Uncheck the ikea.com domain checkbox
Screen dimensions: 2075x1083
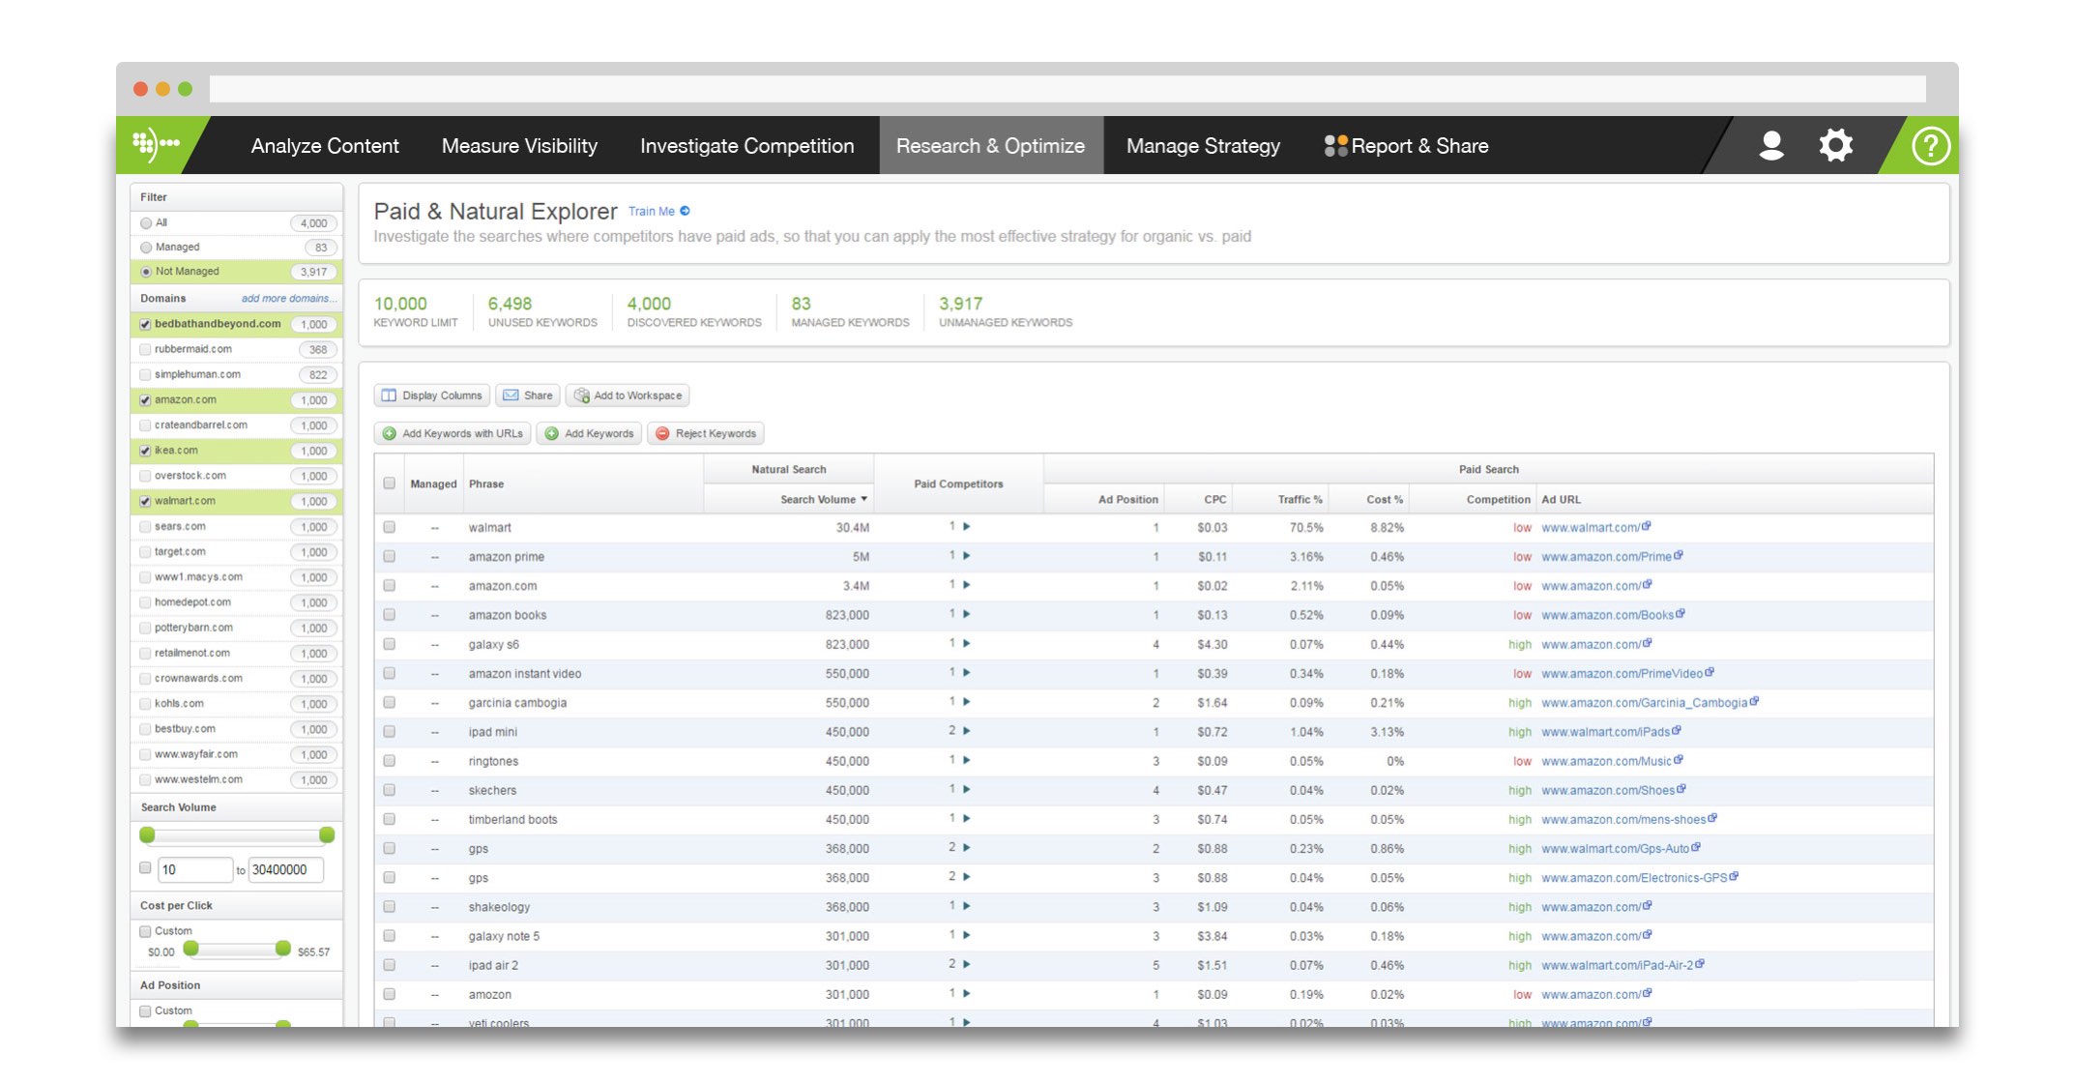tap(145, 451)
